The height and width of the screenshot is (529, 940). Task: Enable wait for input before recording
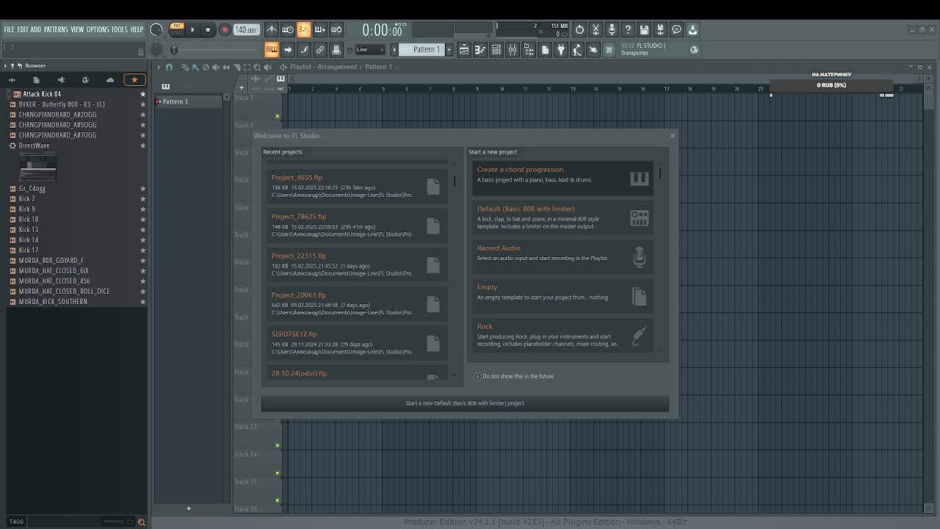(288, 29)
